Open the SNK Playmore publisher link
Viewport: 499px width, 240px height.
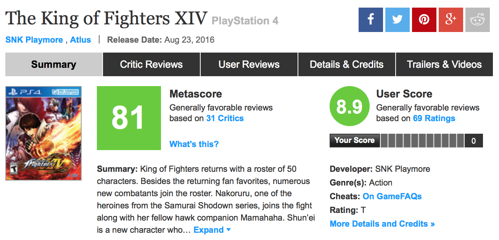click(34, 40)
